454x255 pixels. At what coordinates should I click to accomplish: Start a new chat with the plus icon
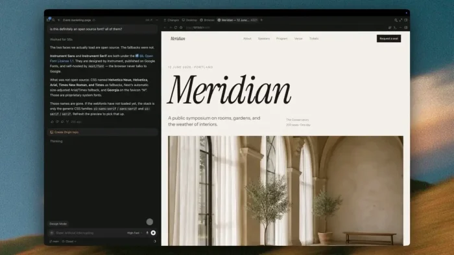[x=59, y=20]
